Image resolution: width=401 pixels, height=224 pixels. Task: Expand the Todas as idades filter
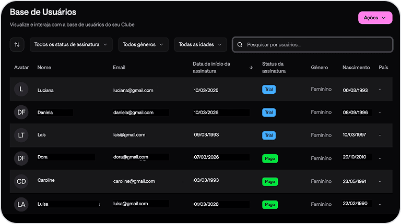click(200, 45)
